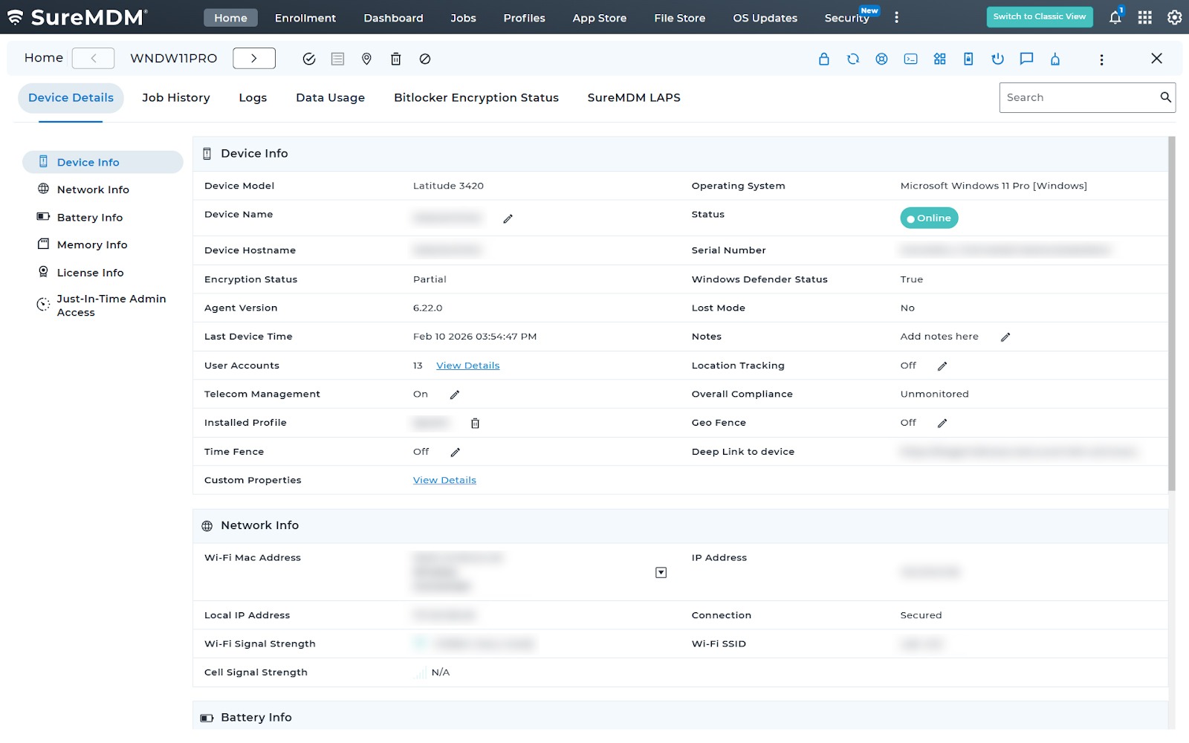Edit the Time Fence setting pencil
Viewport: 1189px width, 743px height.
(456, 452)
